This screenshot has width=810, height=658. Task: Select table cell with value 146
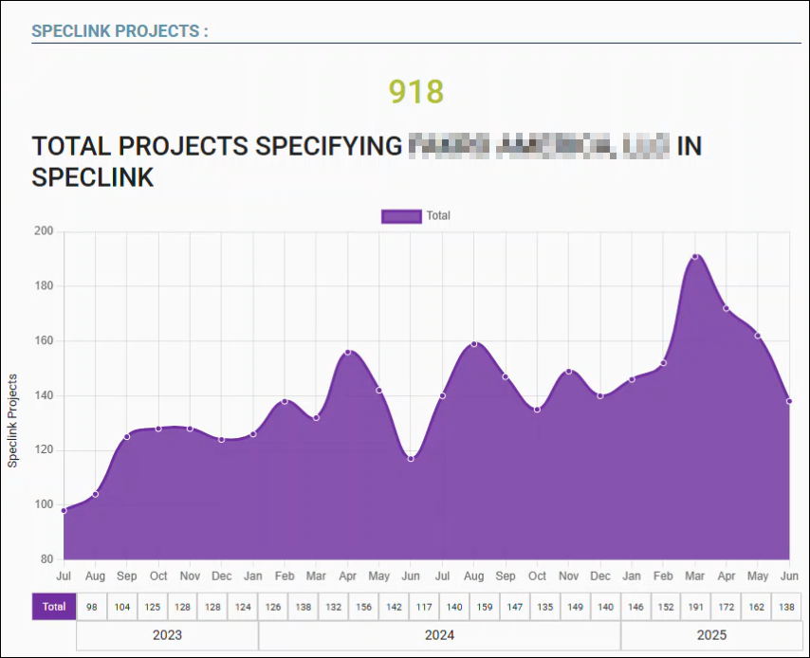(x=635, y=607)
